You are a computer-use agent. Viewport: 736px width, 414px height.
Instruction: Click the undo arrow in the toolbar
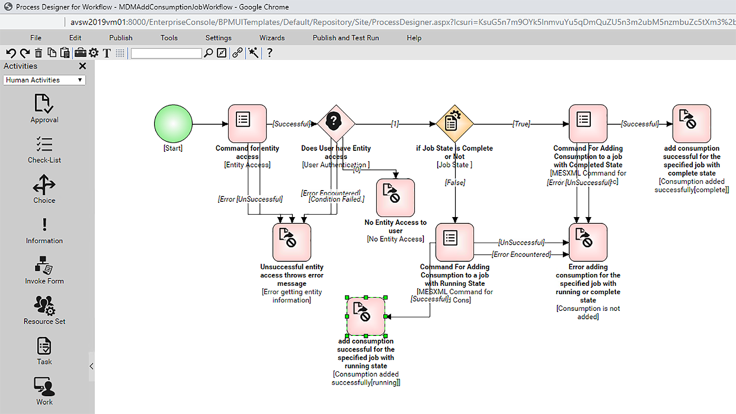(x=11, y=53)
